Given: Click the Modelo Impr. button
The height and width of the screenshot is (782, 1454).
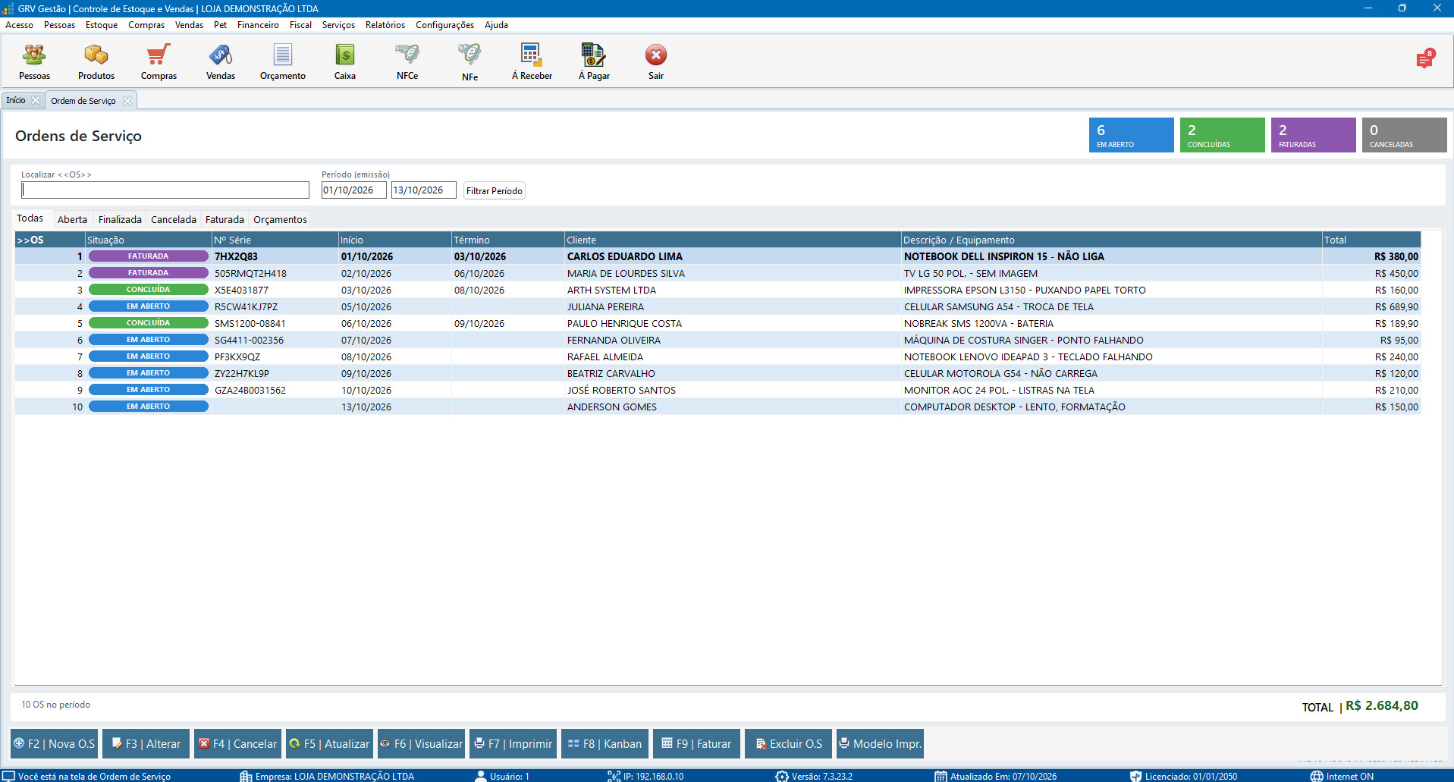Looking at the screenshot, I should (880, 744).
